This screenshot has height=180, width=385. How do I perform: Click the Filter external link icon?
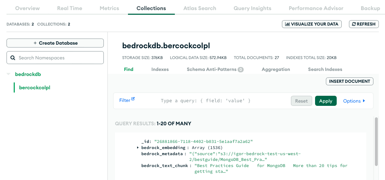coord(133,99)
